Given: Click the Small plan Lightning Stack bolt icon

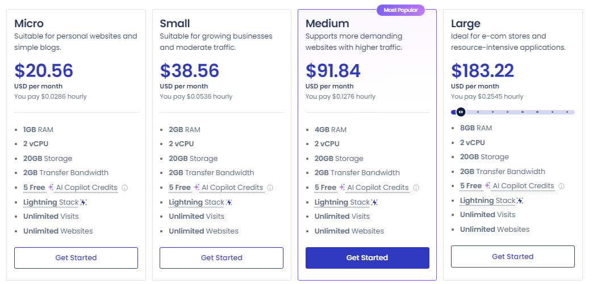Looking at the screenshot, I should [229, 202].
